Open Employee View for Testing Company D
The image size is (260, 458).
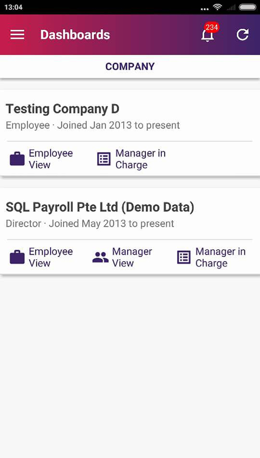[51, 159]
